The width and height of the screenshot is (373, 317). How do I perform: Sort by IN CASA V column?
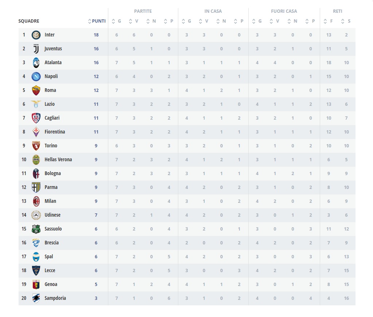coord(203,21)
